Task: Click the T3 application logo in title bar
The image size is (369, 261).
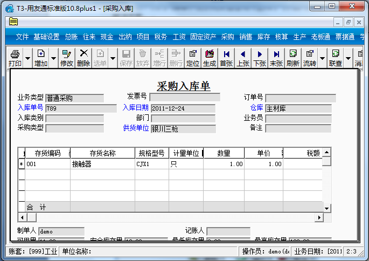Action: (x=9, y=9)
